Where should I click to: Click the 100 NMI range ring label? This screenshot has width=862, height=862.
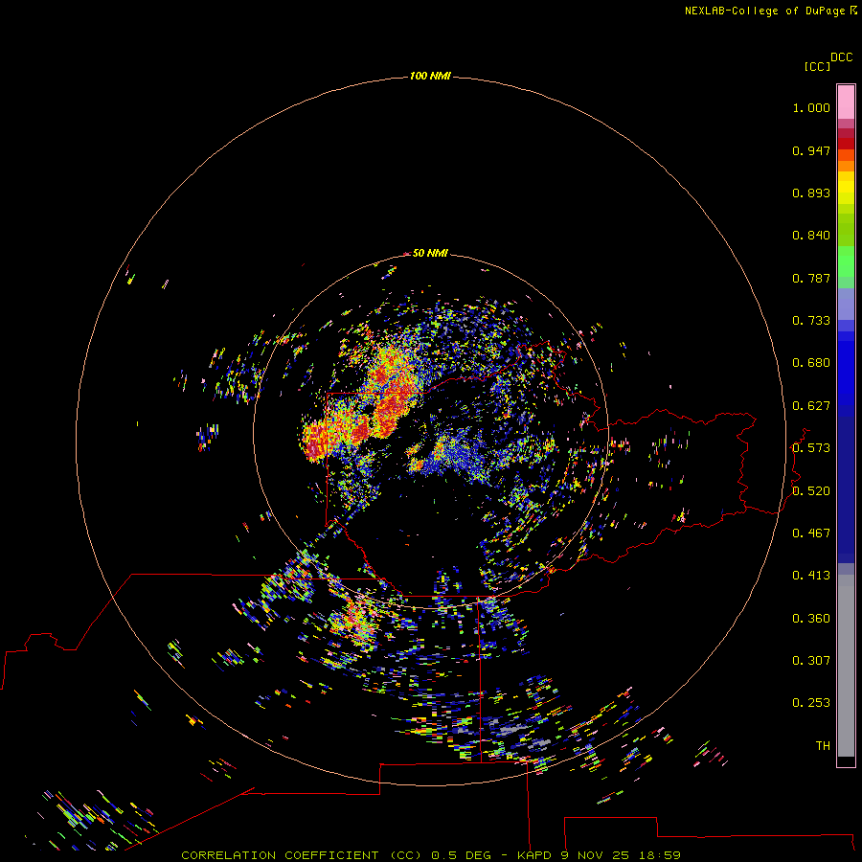coord(430,76)
